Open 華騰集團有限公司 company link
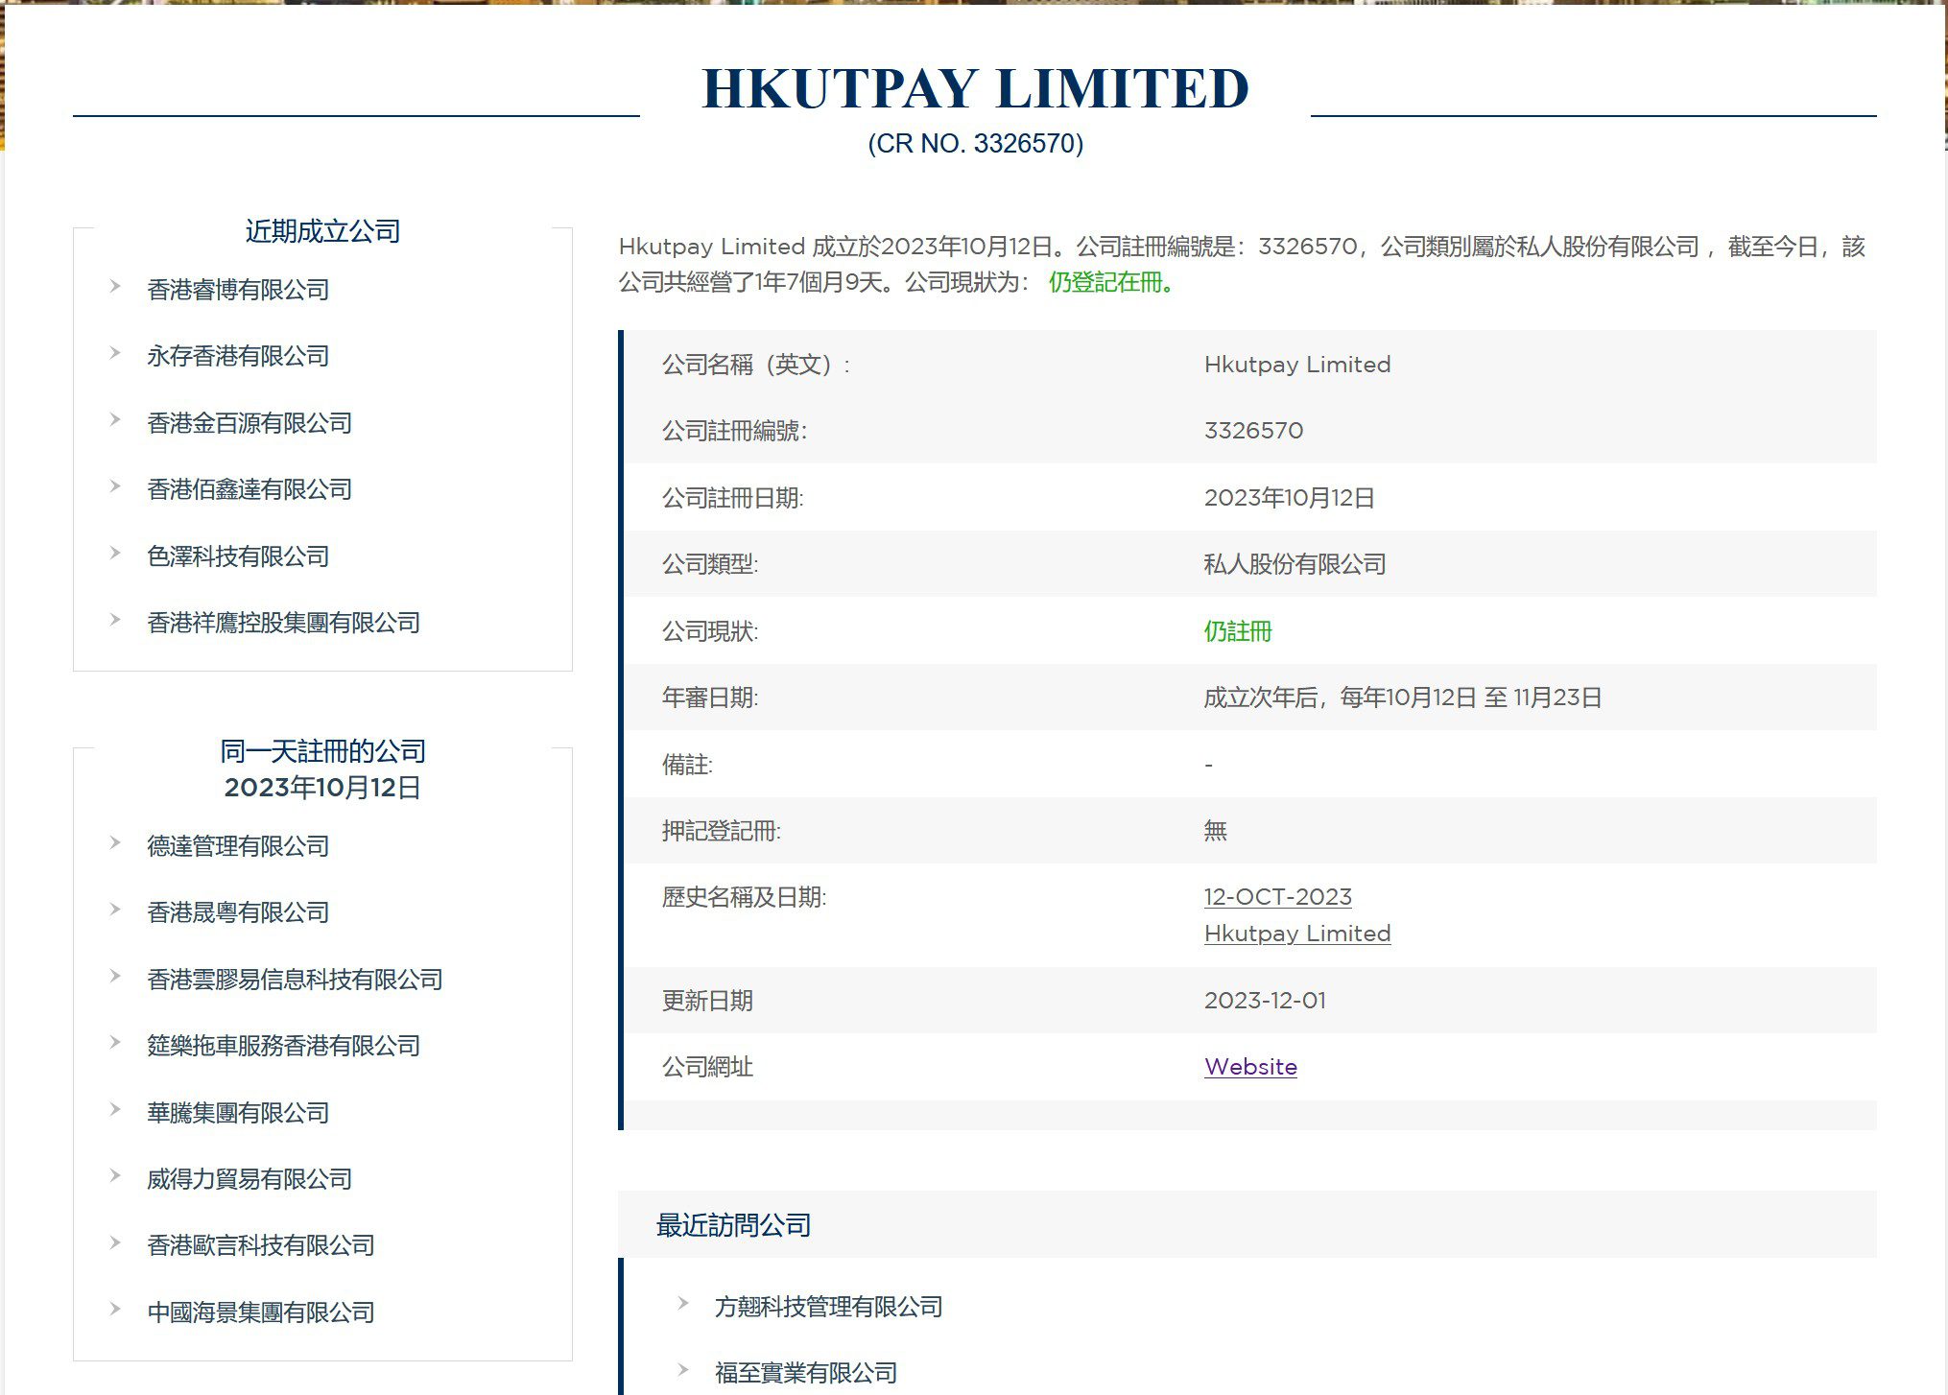Screen dimensions: 1948x1395 click(238, 1113)
